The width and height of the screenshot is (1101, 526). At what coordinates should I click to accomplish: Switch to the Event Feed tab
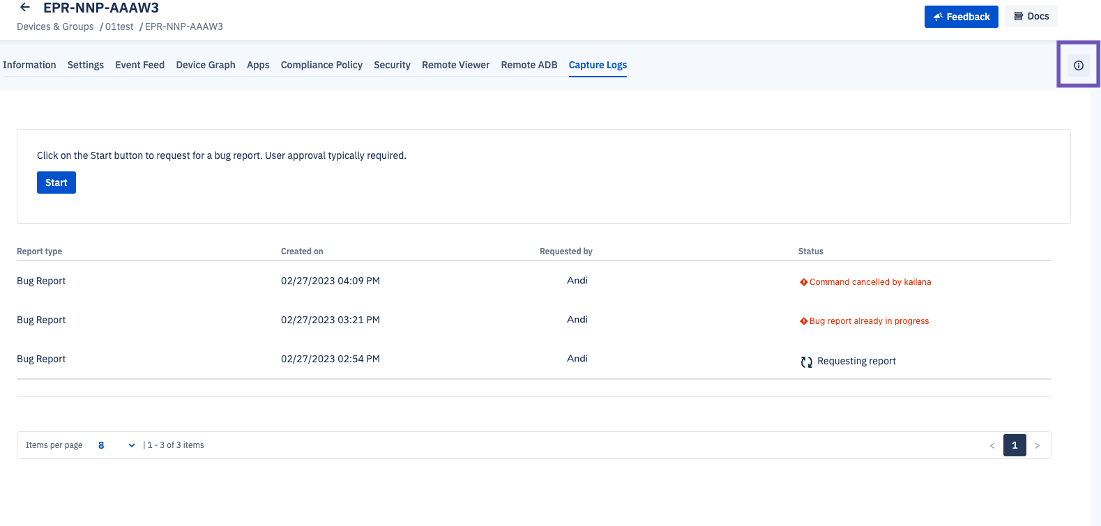click(x=139, y=65)
